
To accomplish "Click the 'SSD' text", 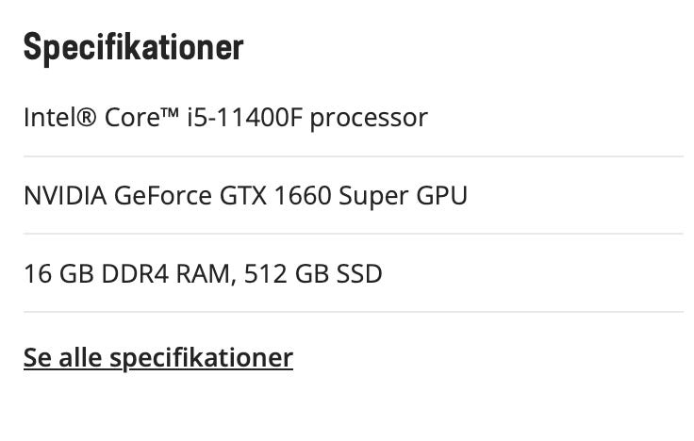I will click(x=359, y=274).
